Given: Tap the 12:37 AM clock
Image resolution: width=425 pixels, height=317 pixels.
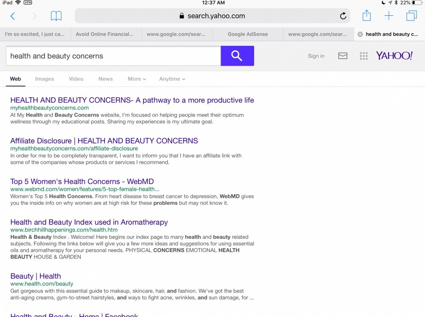Looking at the screenshot, I should 213,3.
